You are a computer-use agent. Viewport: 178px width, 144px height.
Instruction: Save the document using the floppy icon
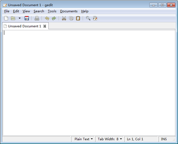[27, 18]
